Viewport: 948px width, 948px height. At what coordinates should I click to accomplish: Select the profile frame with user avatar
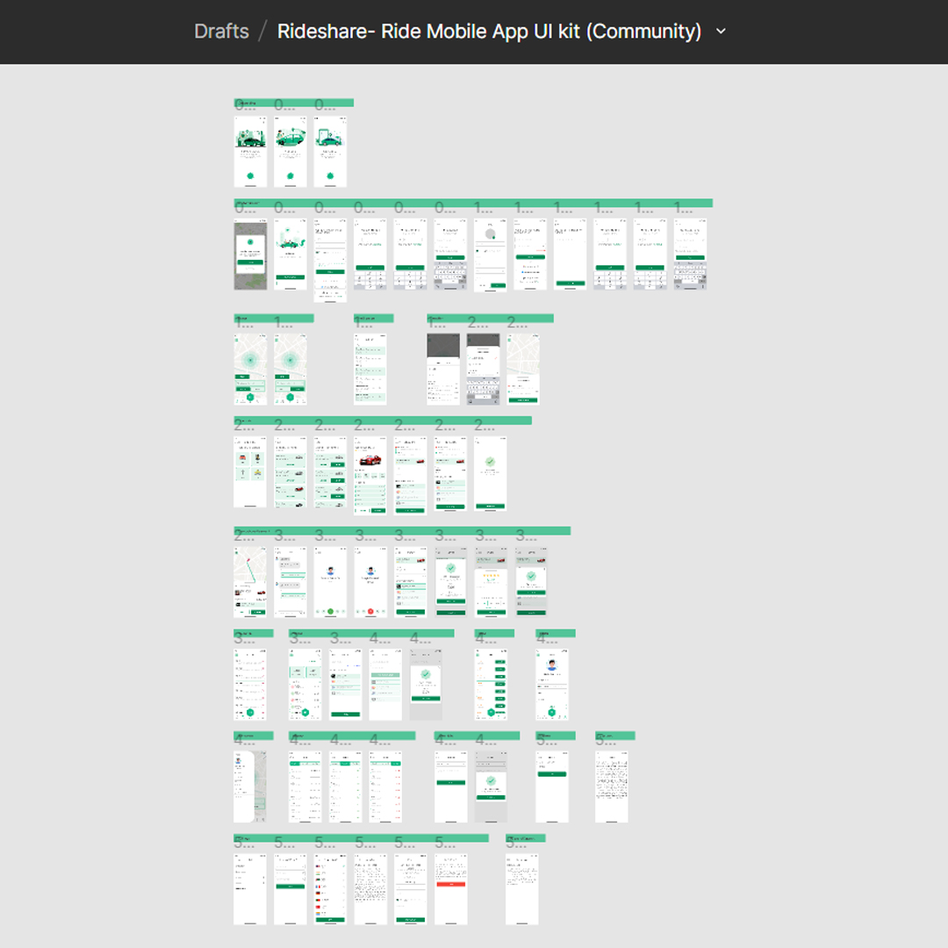coord(552,685)
